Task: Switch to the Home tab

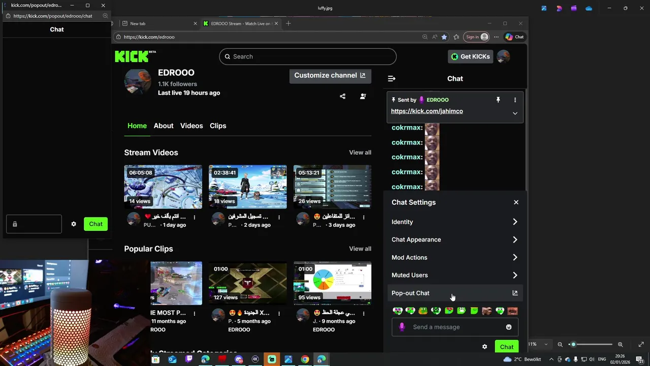Action: coord(137,126)
